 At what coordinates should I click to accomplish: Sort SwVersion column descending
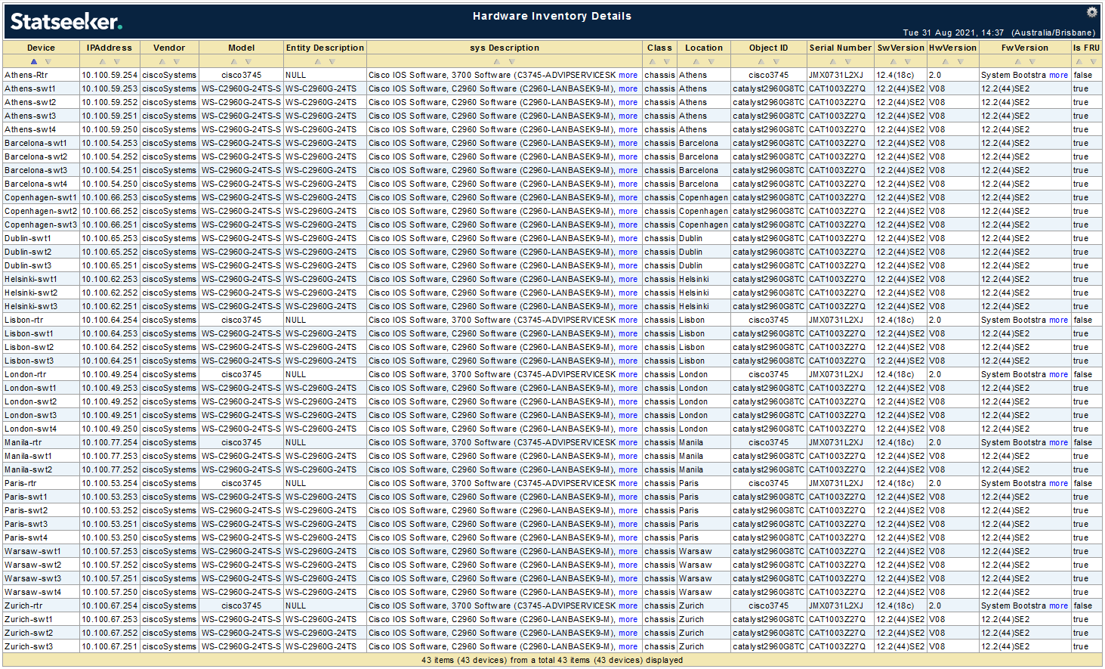(x=909, y=62)
